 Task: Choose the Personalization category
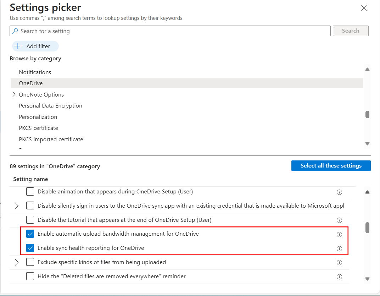187,117
